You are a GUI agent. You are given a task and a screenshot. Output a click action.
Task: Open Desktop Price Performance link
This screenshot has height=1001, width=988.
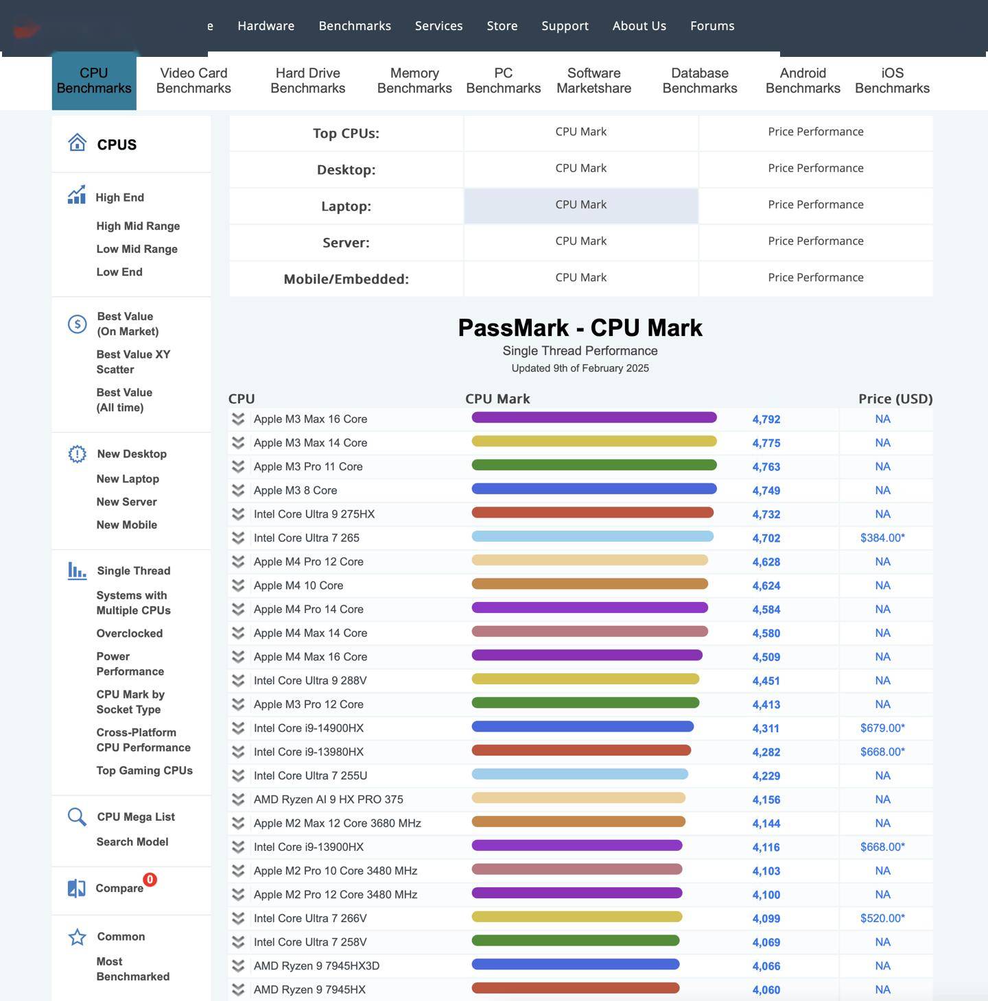coord(816,168)
